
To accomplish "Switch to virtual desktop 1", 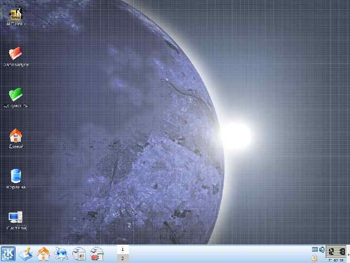I will pos(122,249).
